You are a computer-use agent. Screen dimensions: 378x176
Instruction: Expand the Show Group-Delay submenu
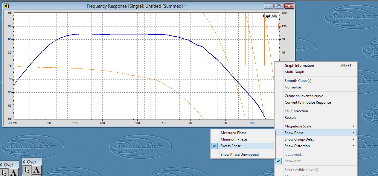pos(316,139)
